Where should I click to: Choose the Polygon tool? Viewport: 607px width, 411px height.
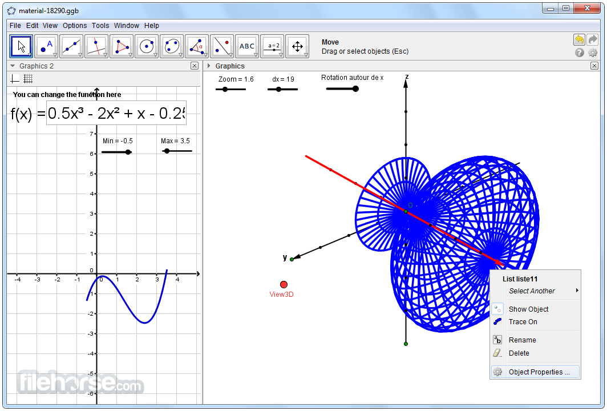tap(122, 46)
